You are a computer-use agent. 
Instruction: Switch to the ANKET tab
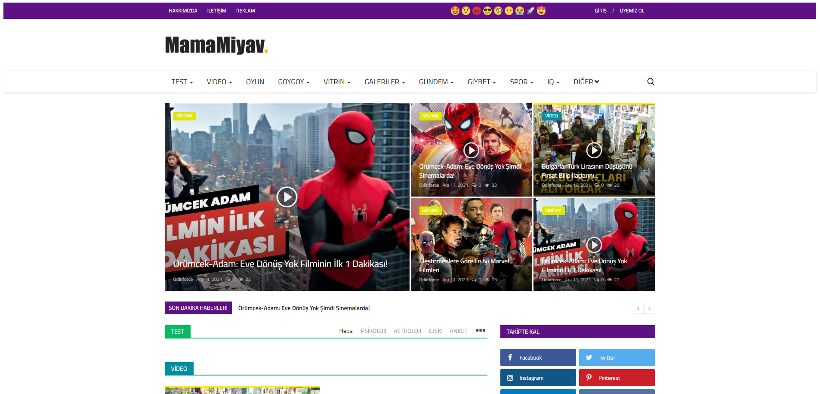(459, 331)
